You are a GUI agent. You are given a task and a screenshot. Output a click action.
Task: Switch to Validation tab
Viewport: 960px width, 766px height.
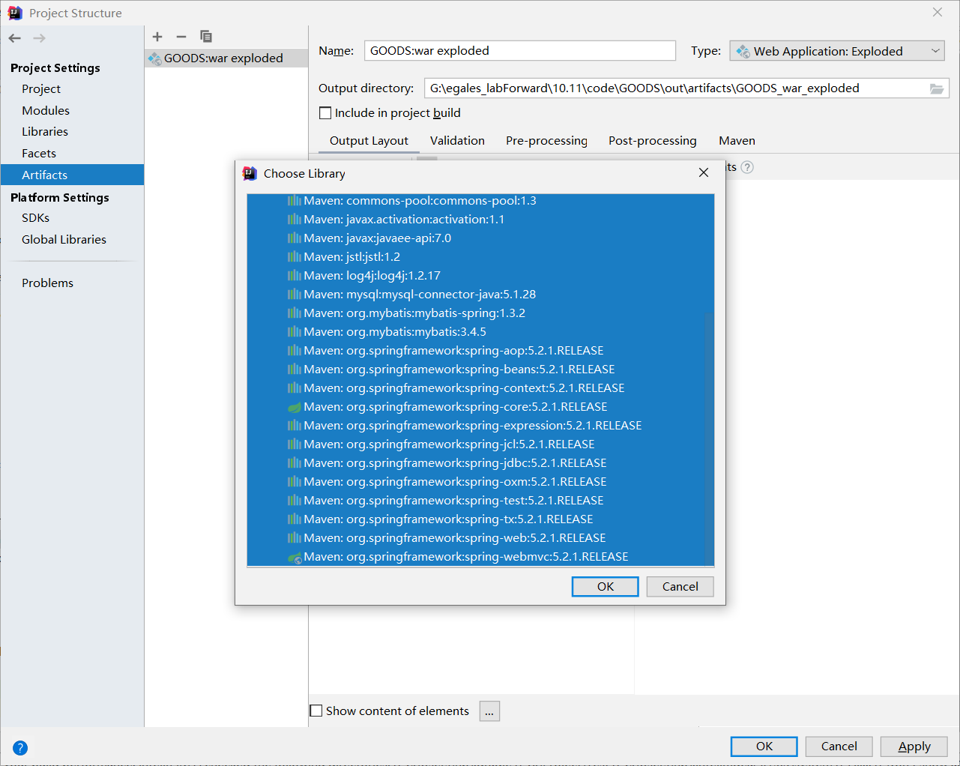point(457,141)
